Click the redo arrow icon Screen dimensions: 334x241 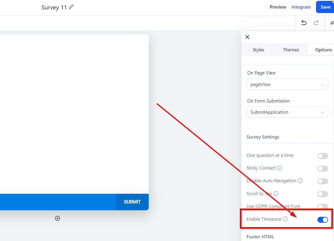click(x=316, y=23)
